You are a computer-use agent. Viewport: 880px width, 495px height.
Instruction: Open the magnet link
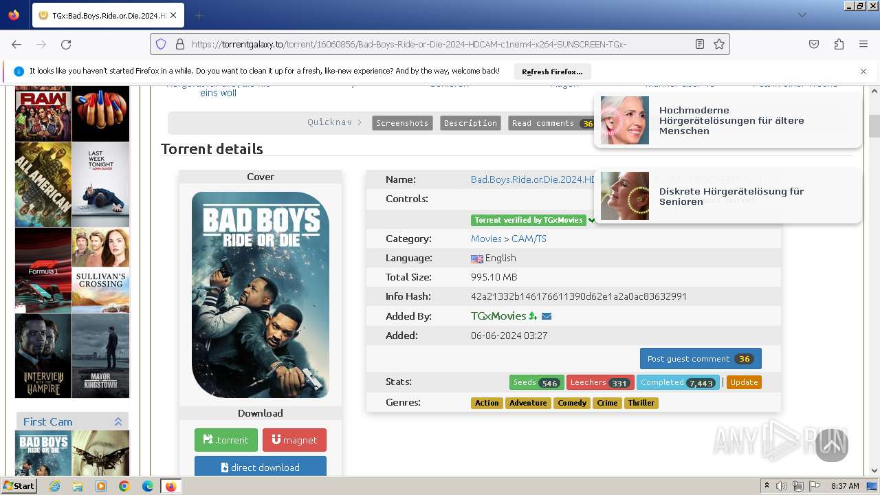[x=294, y=440]
